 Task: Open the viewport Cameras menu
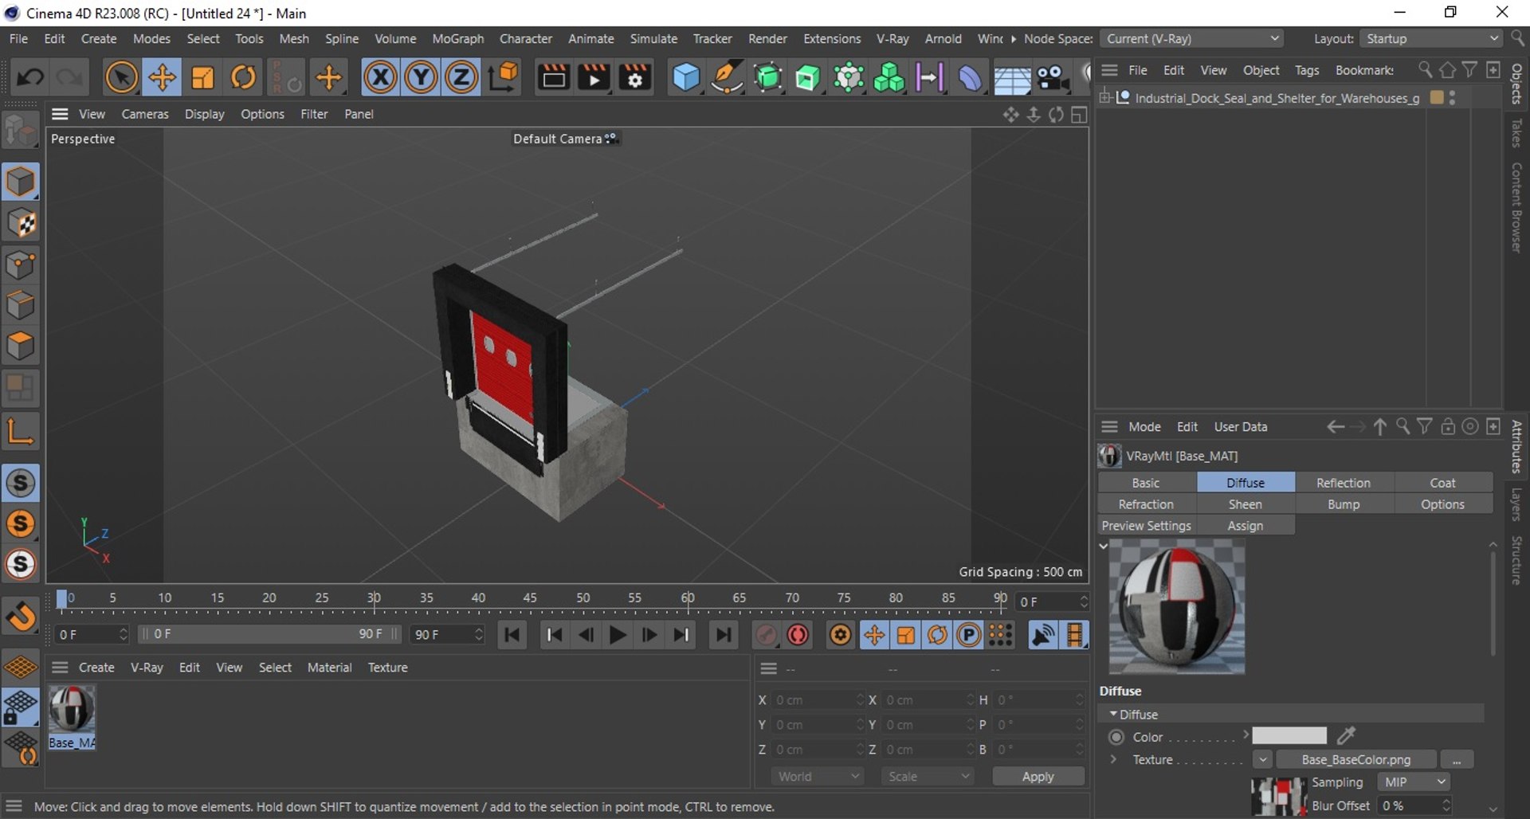click(x=145, y=114)
